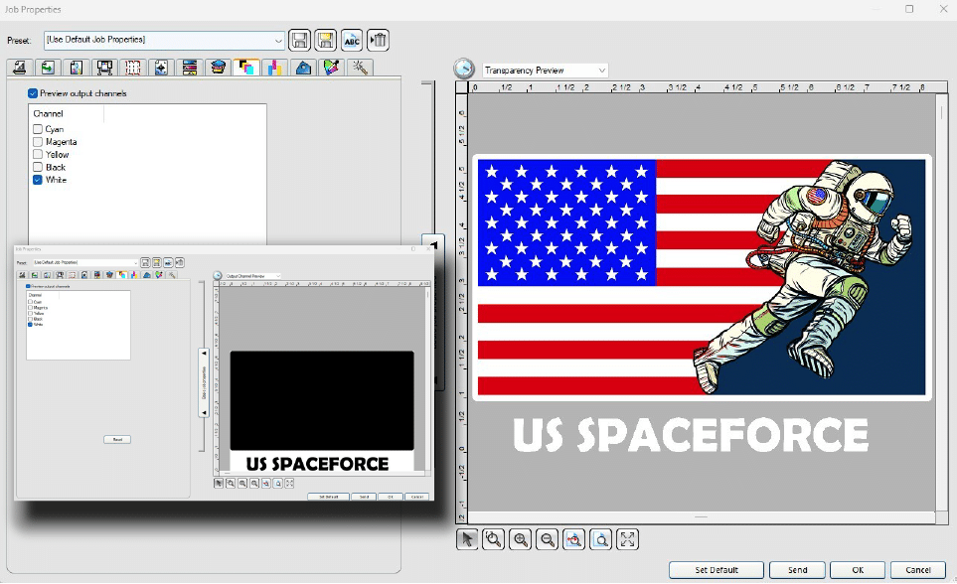957x584 pixels.
Task: Click the inset Job Properties screenshot overlay
Action: [x=224, y=372]
